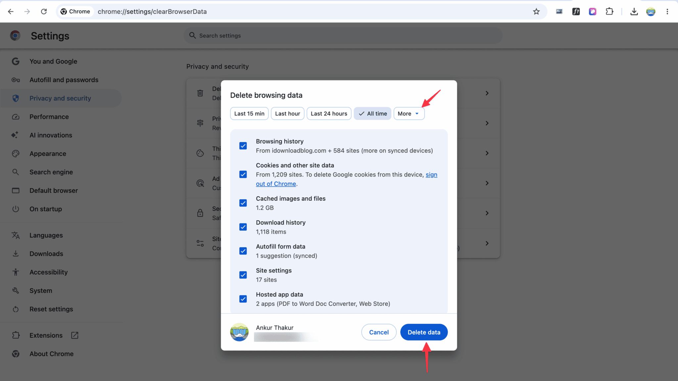Select the Last hour range

tap(287, 114)
